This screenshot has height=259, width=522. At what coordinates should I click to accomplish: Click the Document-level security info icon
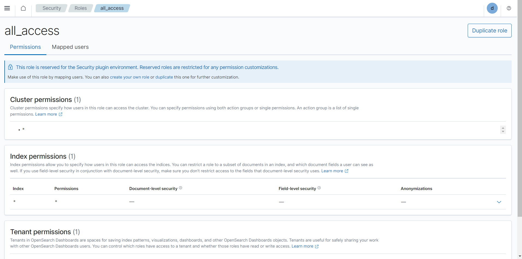pos(180,188)
